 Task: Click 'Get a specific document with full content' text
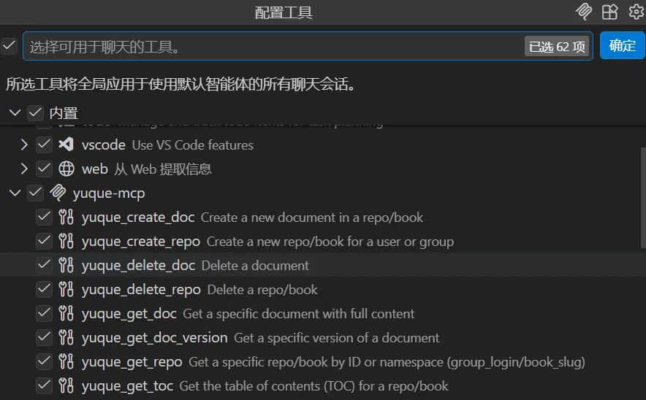[299, 314]
